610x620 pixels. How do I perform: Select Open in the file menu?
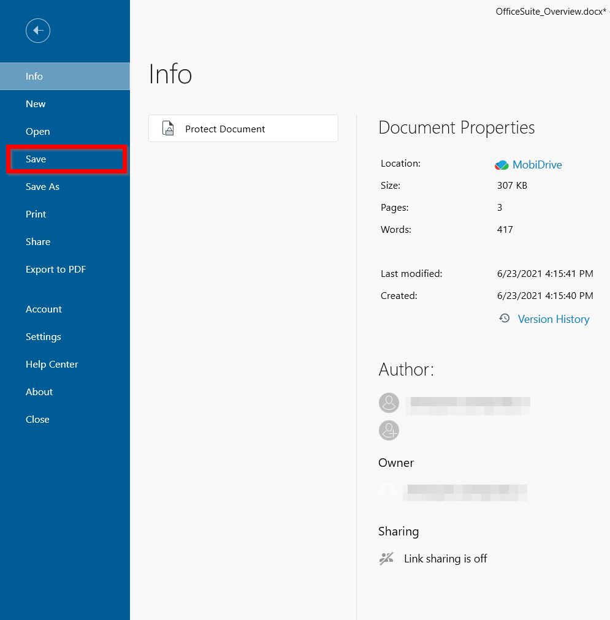coord(37,132)
